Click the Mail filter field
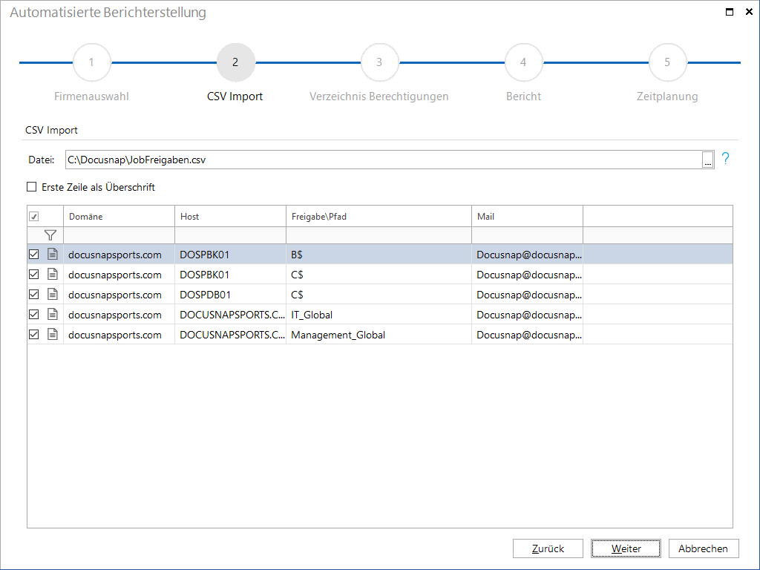Image resolution: width=760 pixels, height=570 pixels. click(x=528, y=235)
